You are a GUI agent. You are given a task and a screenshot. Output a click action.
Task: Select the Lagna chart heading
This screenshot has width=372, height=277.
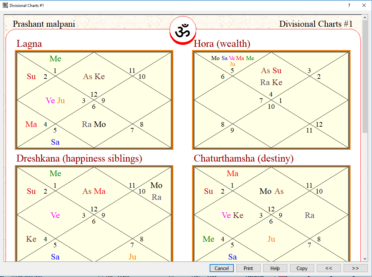[x=29, y=44]
